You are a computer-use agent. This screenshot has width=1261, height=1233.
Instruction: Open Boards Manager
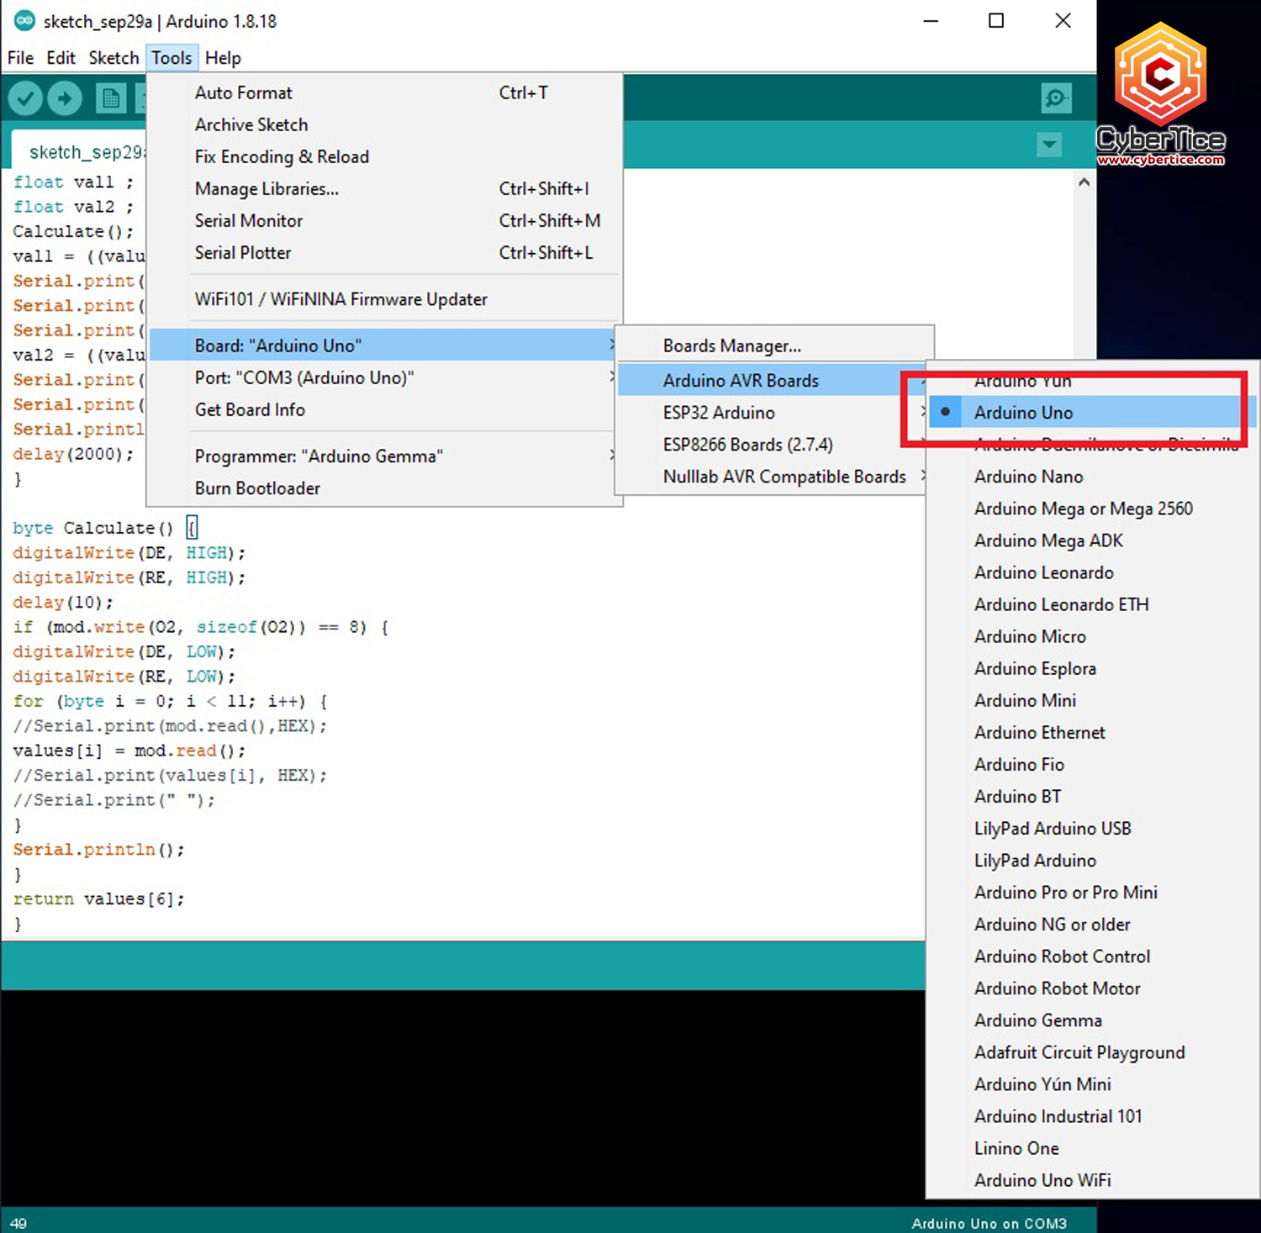[731, 345]
